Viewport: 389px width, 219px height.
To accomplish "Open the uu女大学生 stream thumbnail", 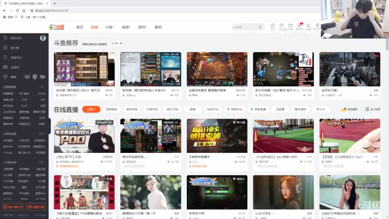I will coord(283,192).
